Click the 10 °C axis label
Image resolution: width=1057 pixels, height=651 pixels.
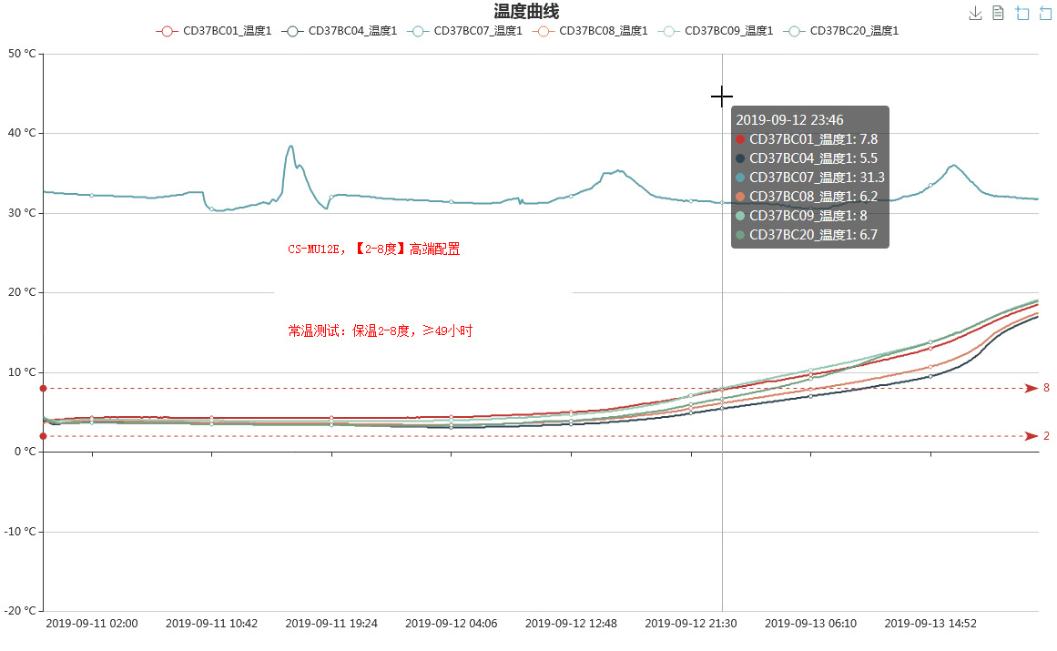[x=22, y=372]
